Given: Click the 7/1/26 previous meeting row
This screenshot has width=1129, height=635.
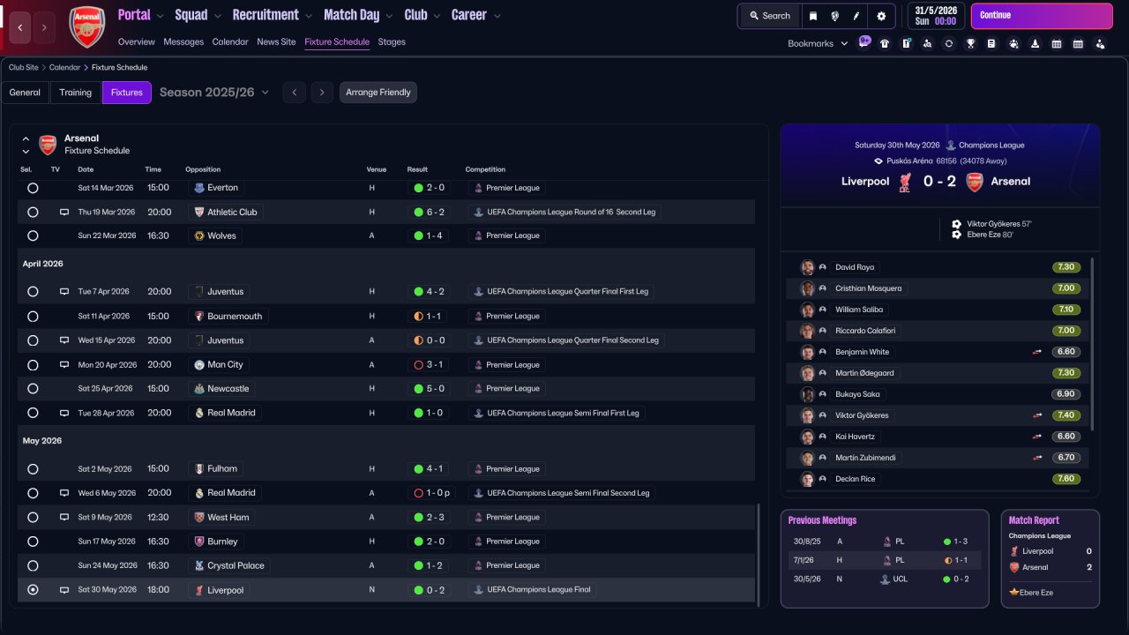Looking at the screenshot, I should coord(885,560).
